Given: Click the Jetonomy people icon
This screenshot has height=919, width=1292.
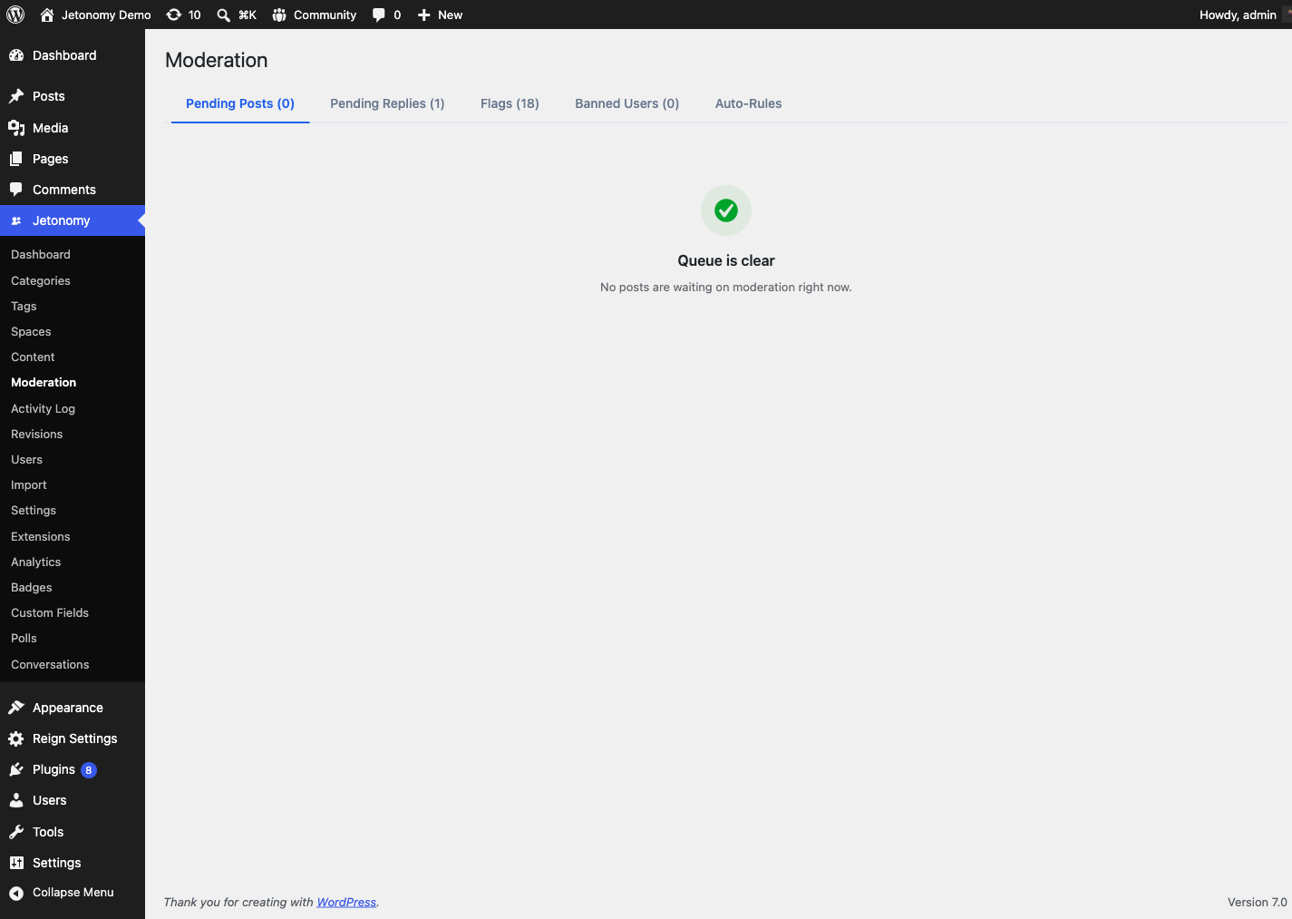Looking at the screenshot, I should tap(16, 220).
